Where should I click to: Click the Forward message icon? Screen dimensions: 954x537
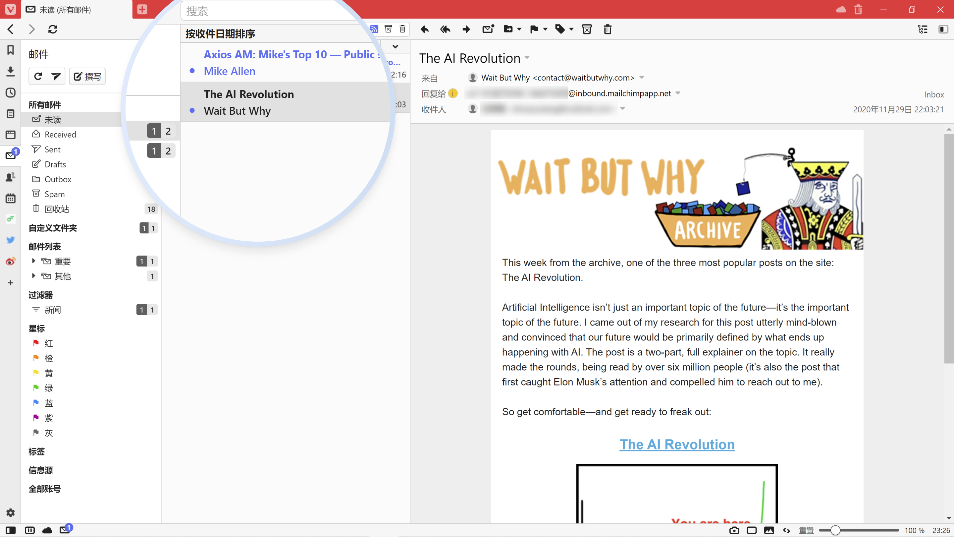(466, 29)
